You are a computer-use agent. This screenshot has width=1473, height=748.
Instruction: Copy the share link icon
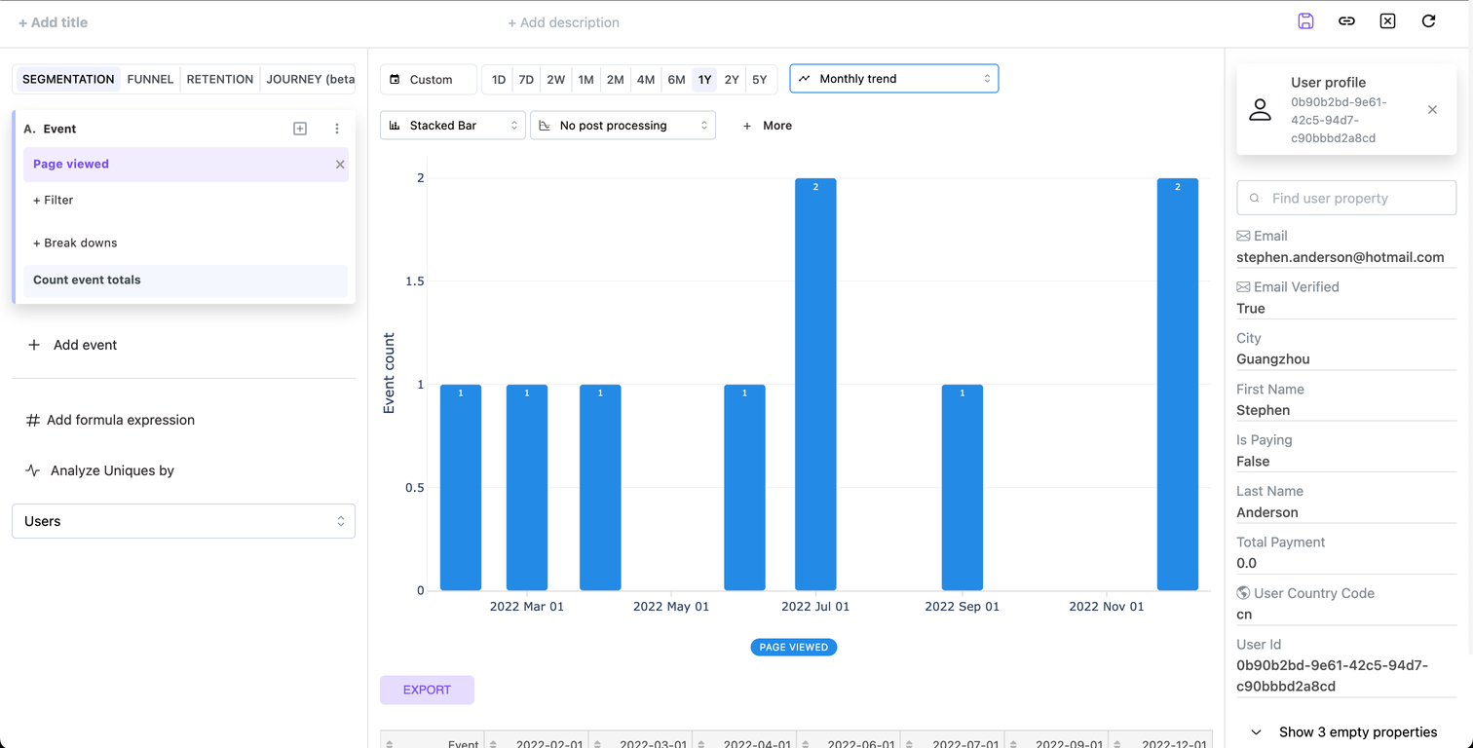point(1346,21)
